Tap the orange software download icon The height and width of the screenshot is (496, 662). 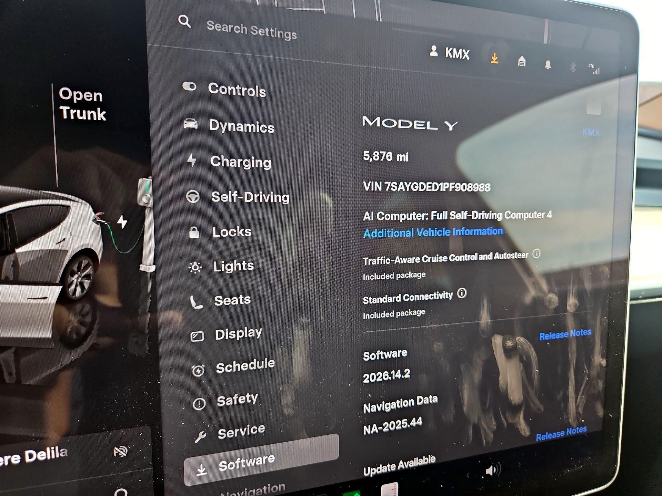point(494,58)
